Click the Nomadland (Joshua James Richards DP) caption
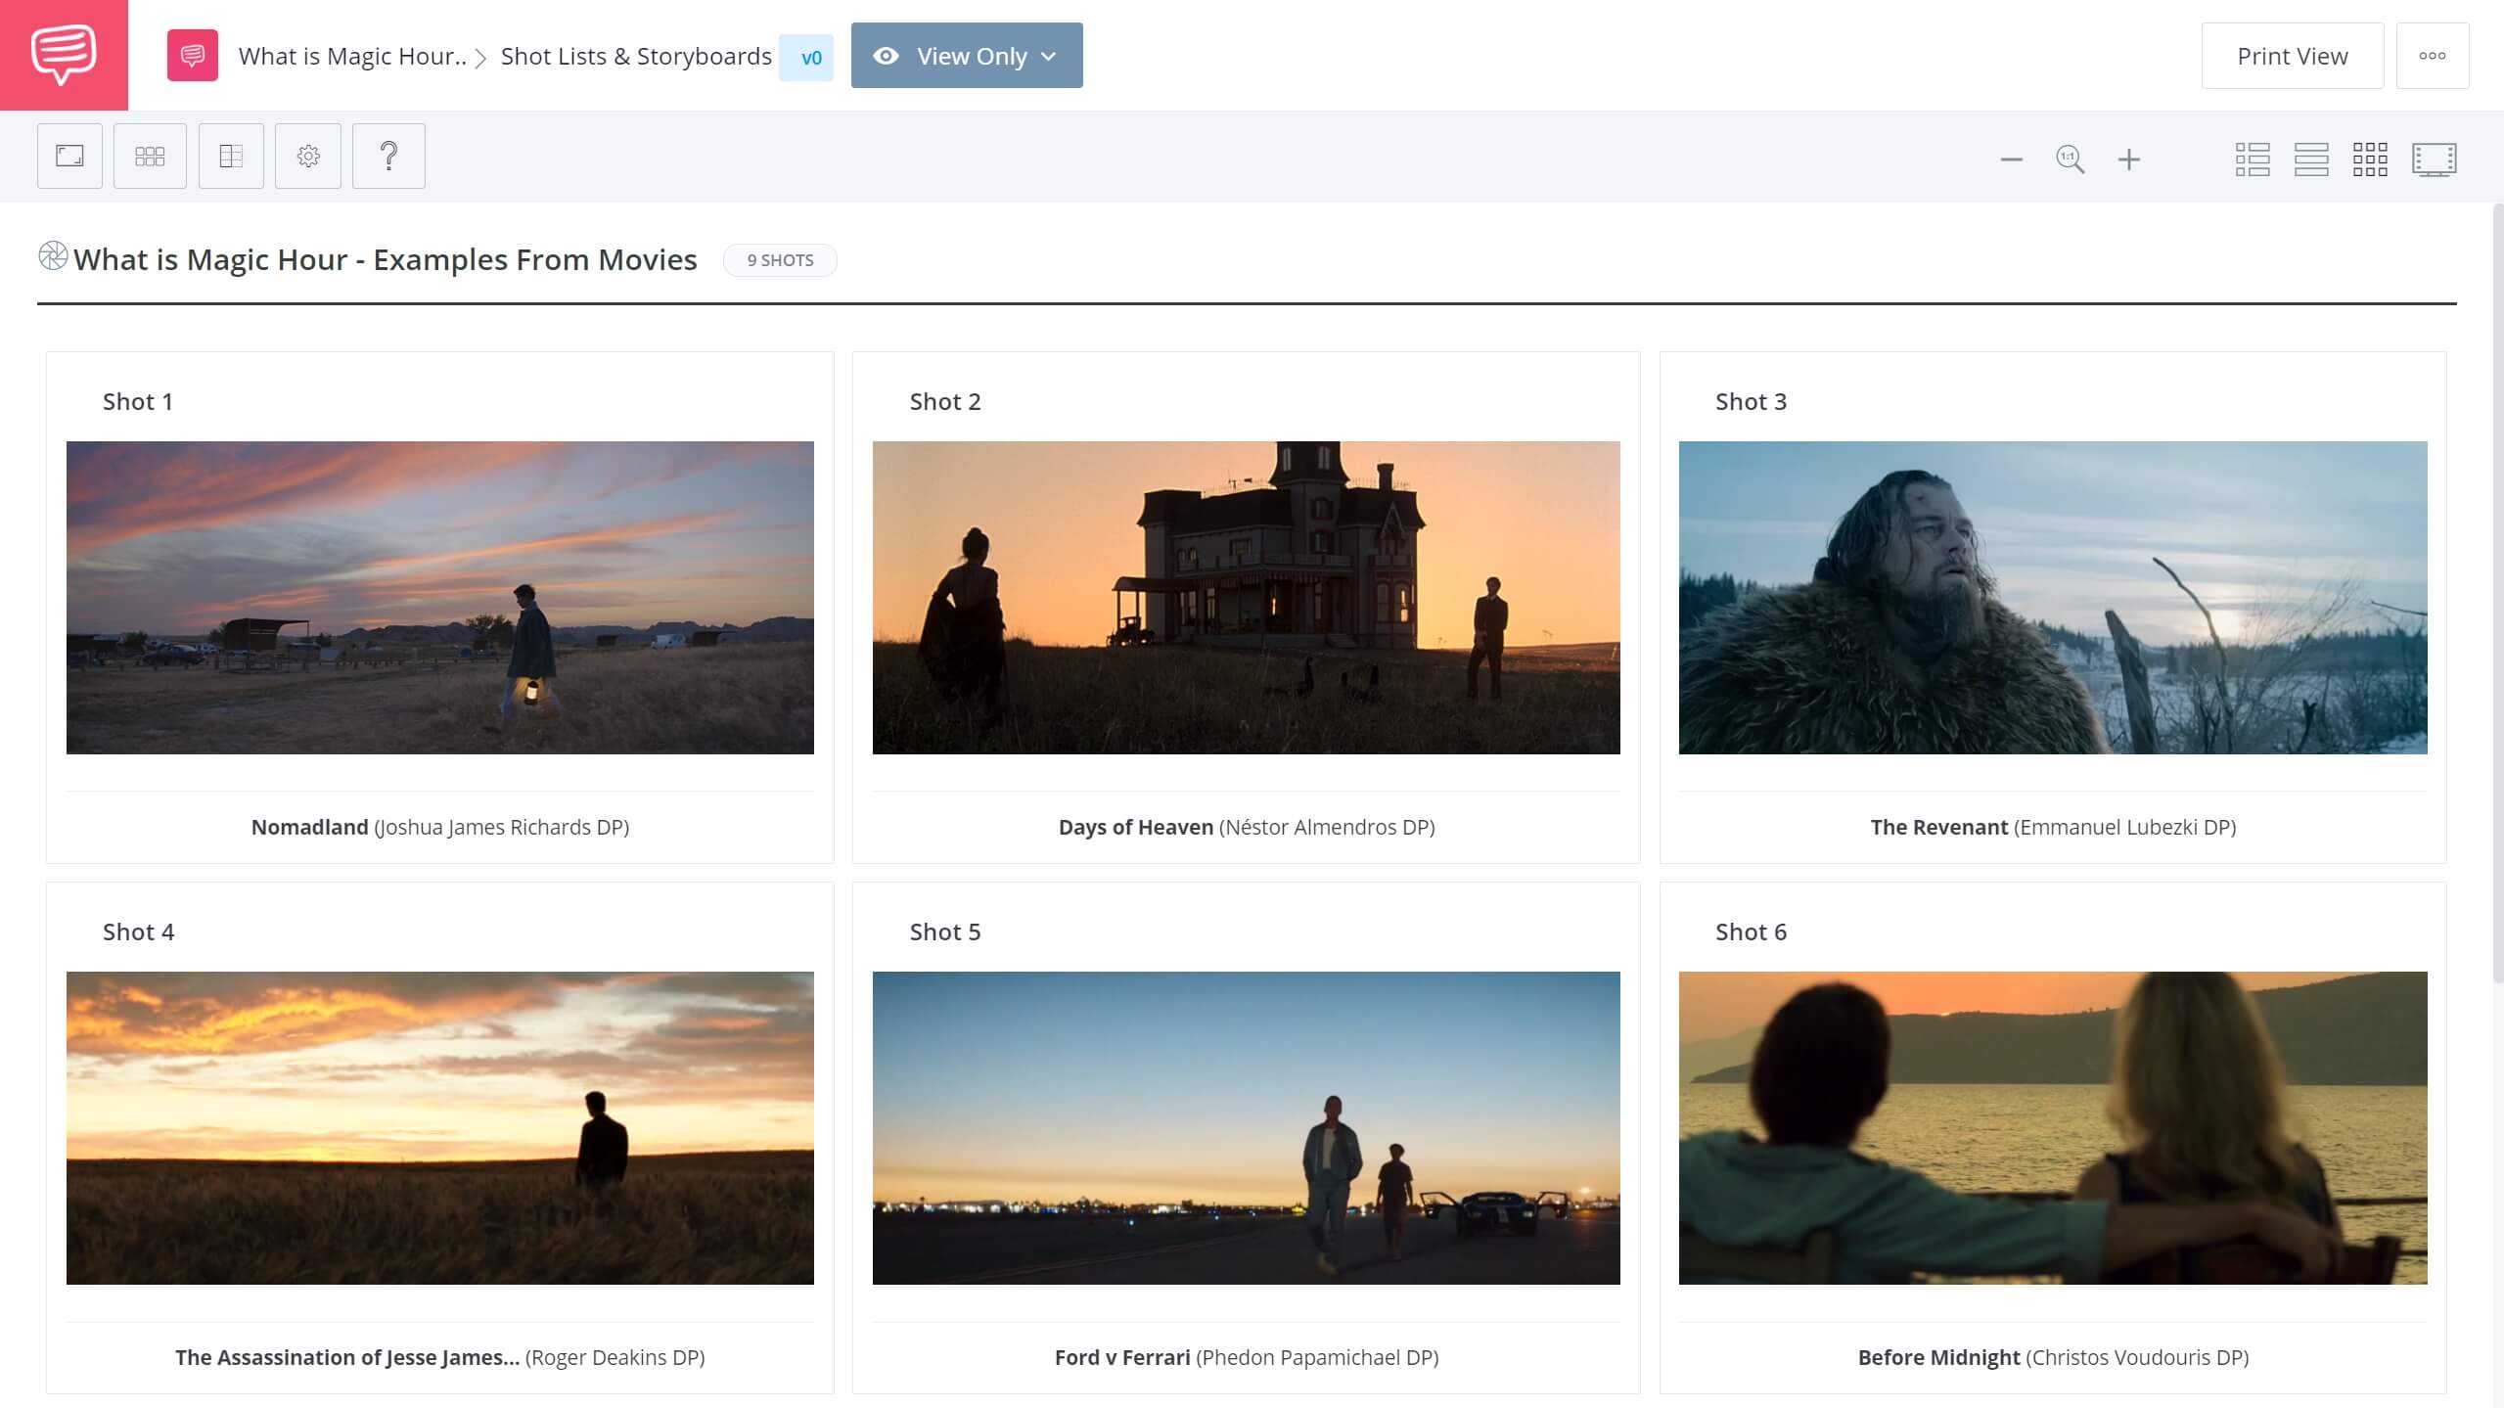 (440, 827)
